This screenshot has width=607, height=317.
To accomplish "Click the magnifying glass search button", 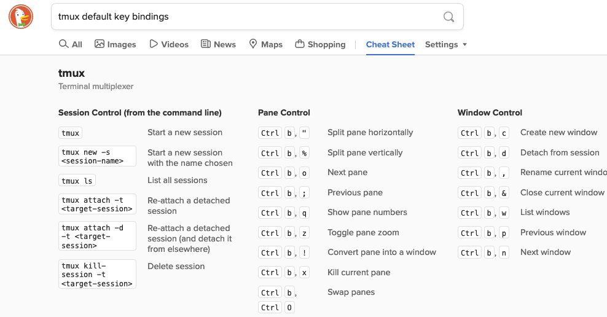I will [x=448, y=17].
